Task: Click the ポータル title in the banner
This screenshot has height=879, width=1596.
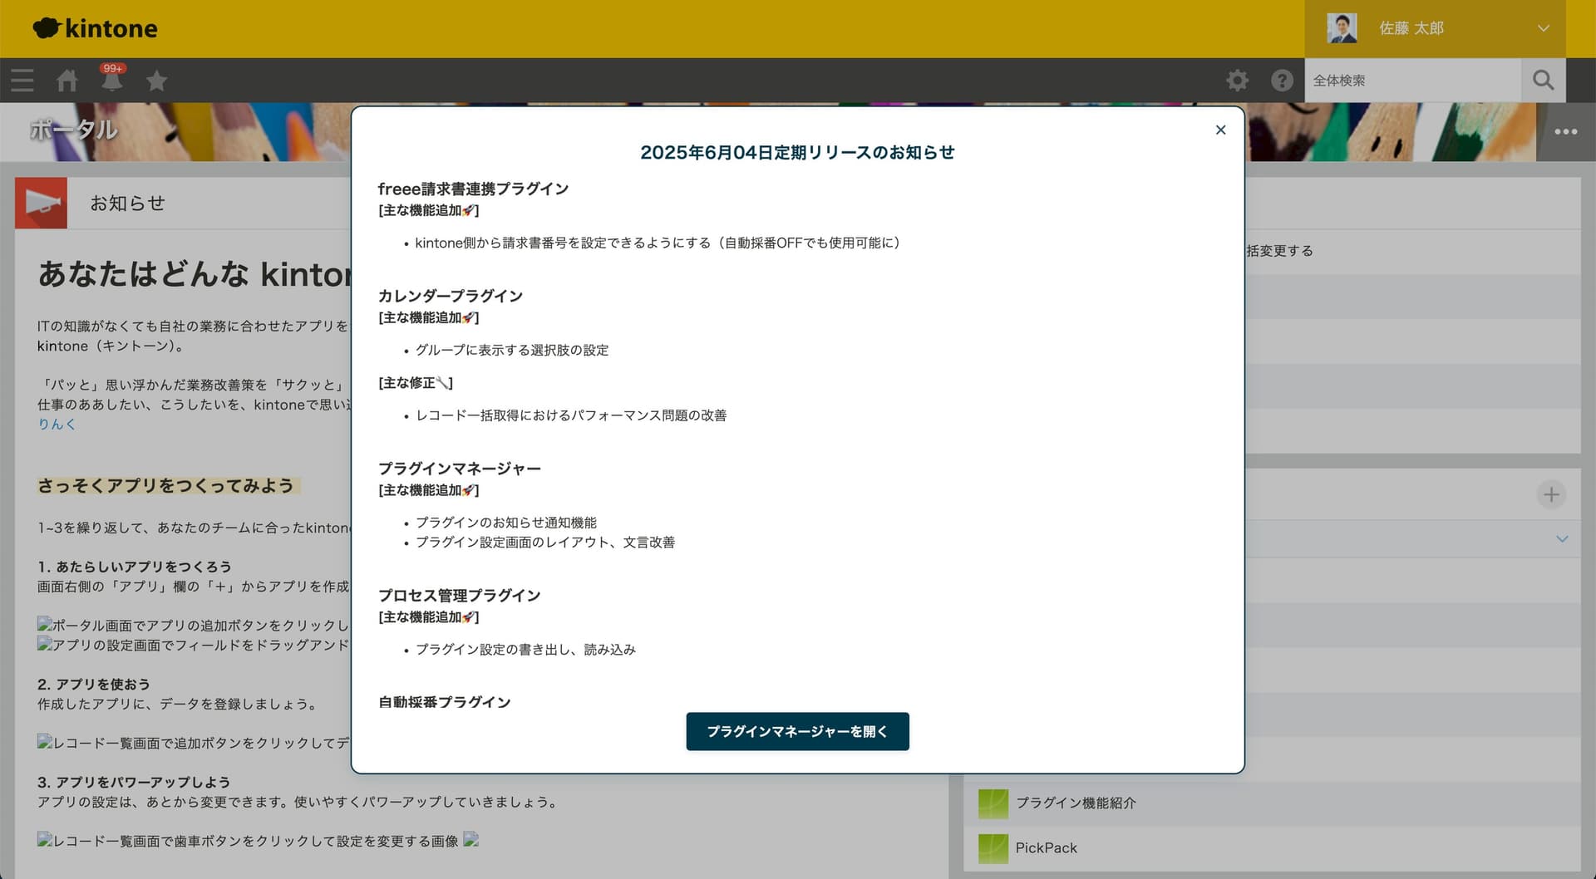Action: pos(73,130)
